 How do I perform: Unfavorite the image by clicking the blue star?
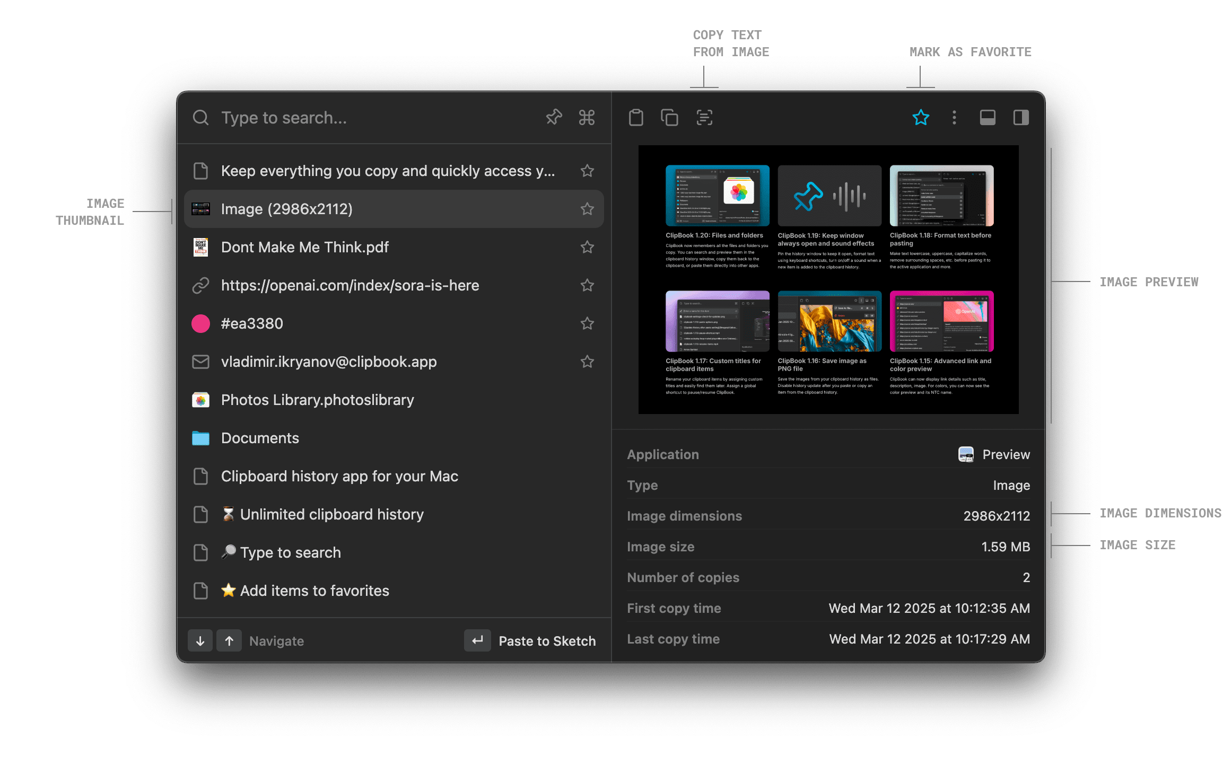(x=921, y=117)
